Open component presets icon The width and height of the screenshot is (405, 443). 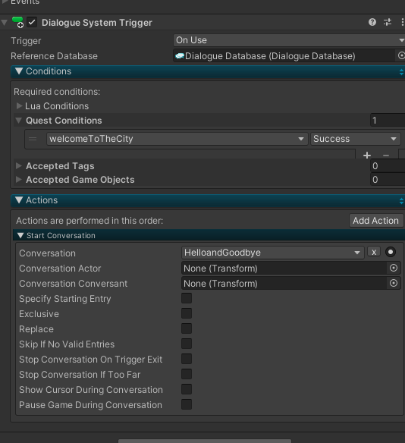[x=388, y=22]
